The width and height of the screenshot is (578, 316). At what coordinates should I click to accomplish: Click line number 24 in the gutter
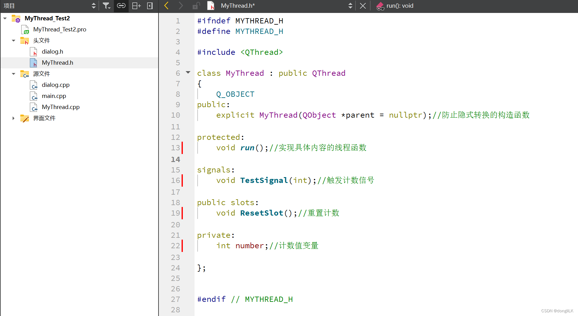click(175, 268)
